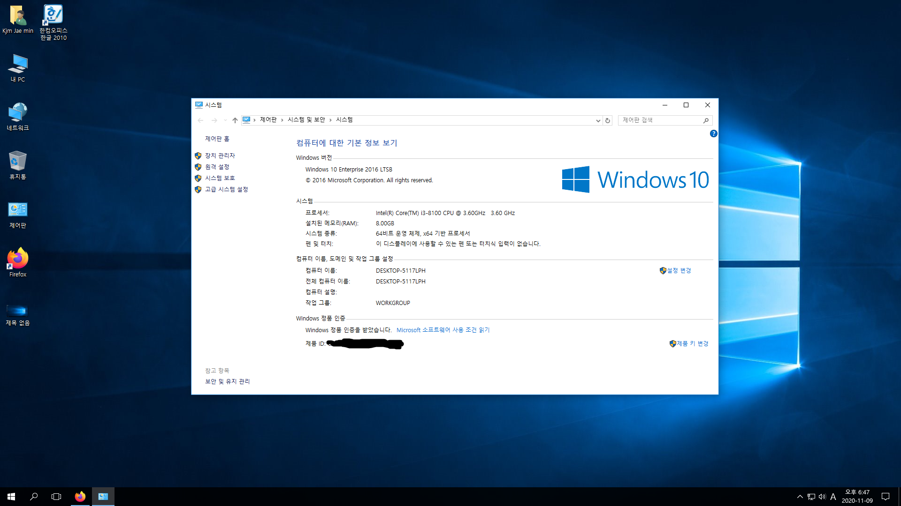901x506 pixels.
Task: Open Task View on the taskbar
Action: click(x=56, y=497)
